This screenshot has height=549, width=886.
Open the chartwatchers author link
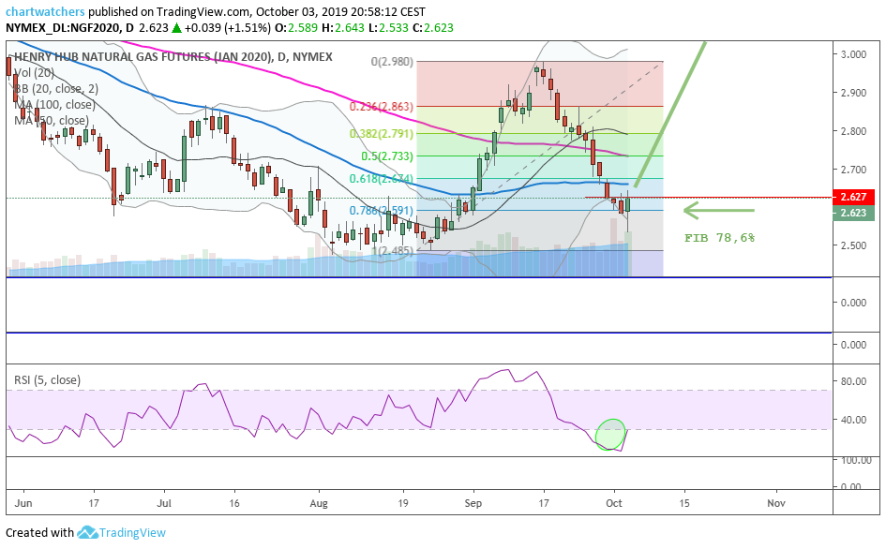tap(45, 11)
